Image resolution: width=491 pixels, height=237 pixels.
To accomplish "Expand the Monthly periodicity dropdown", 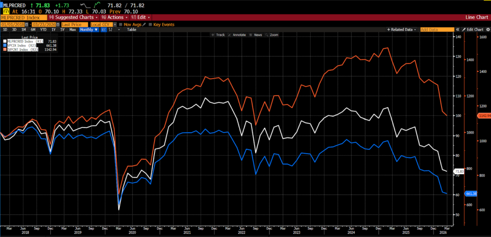I will coord(89,30).
